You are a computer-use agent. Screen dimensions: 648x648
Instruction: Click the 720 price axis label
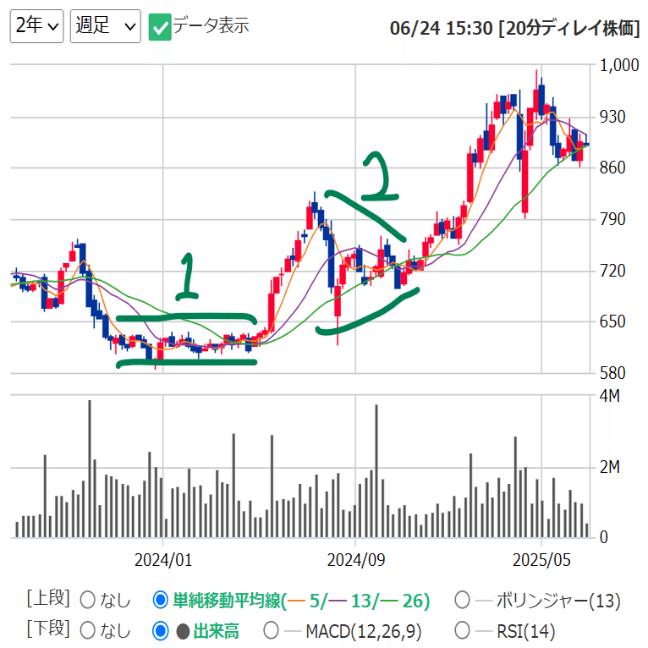(612, 271)
